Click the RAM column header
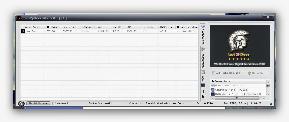 pos(134,27)
